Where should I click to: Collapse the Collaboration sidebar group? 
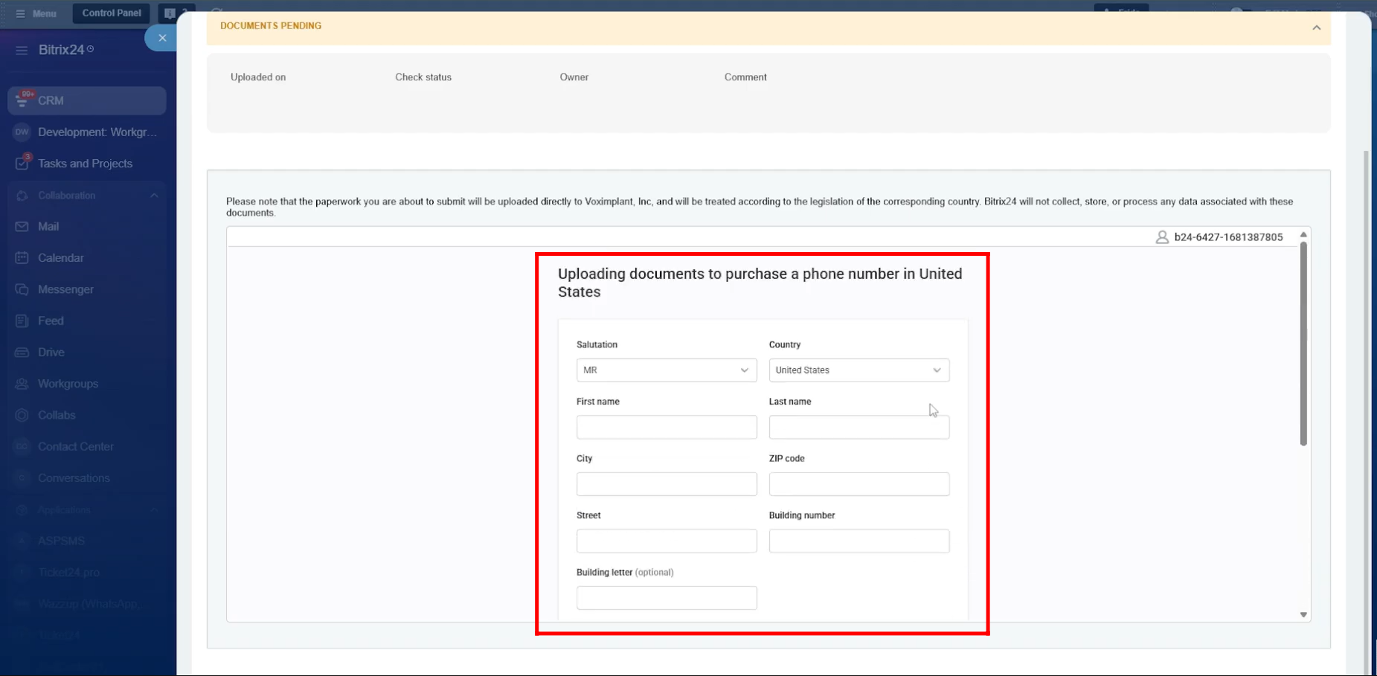tap(154, 196)
